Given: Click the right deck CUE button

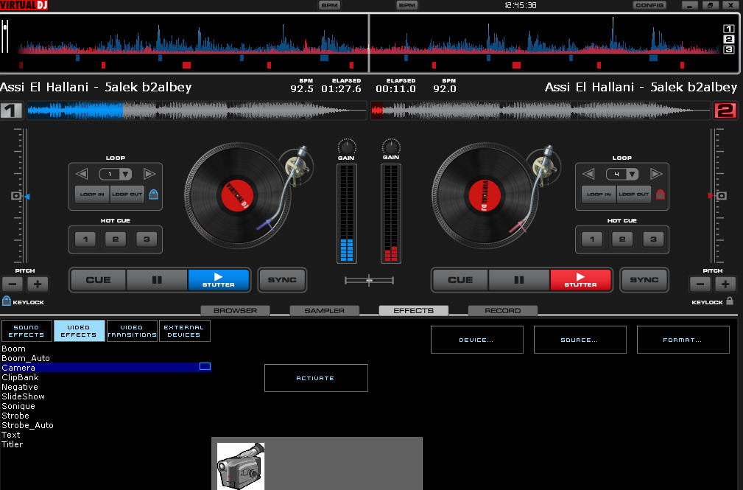Looking at the screenshot, I should [460, 280].
